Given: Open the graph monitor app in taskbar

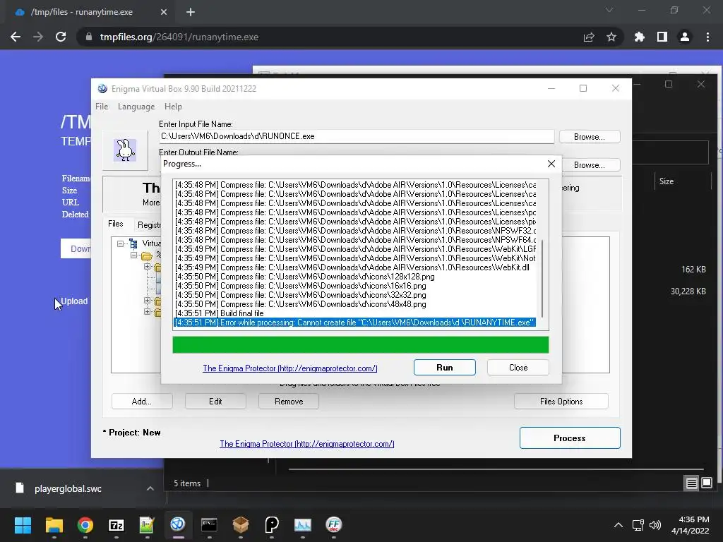Looking at the screenshot, I should click(x=302, y=525).
